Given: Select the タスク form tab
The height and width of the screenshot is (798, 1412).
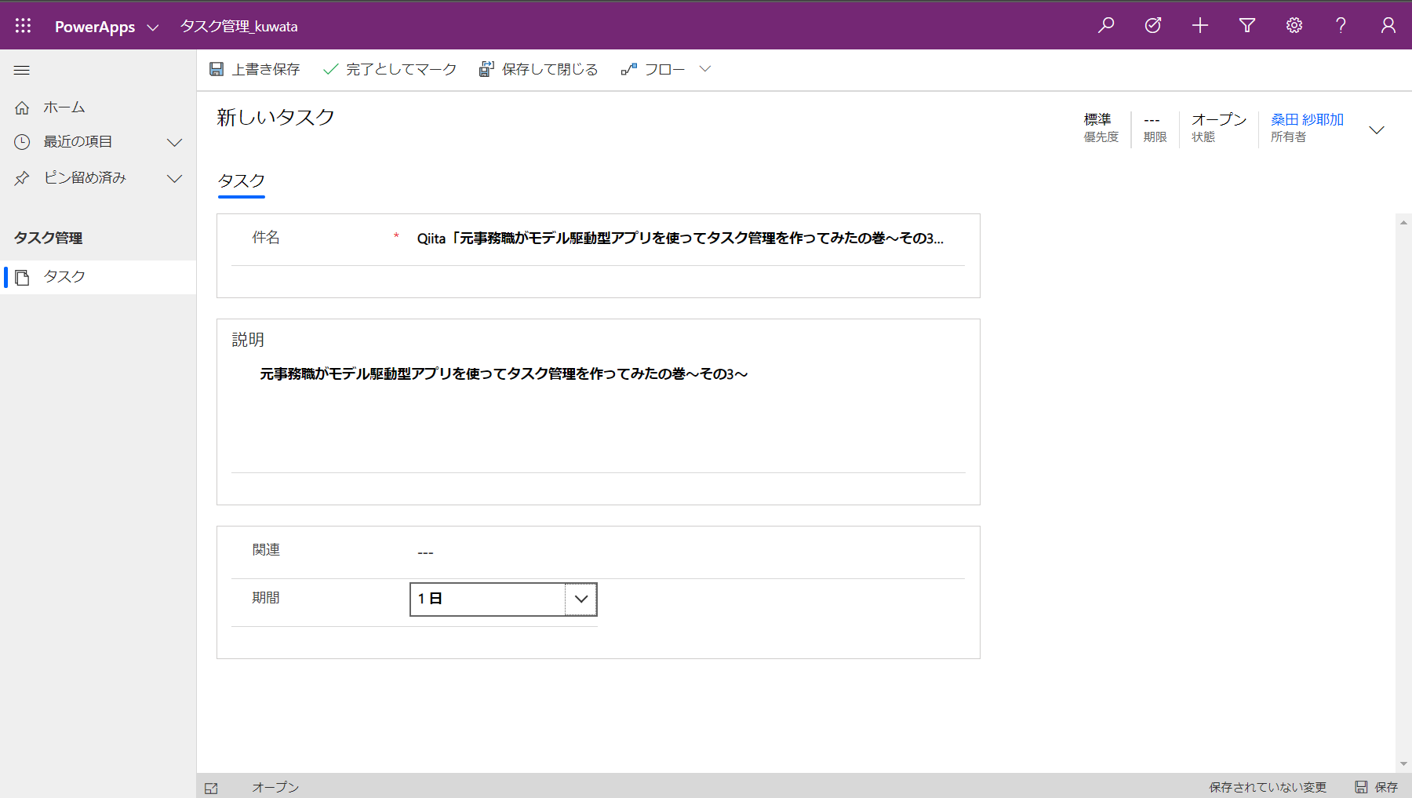Looking at the screenshot, I should [x=242, y=181].
